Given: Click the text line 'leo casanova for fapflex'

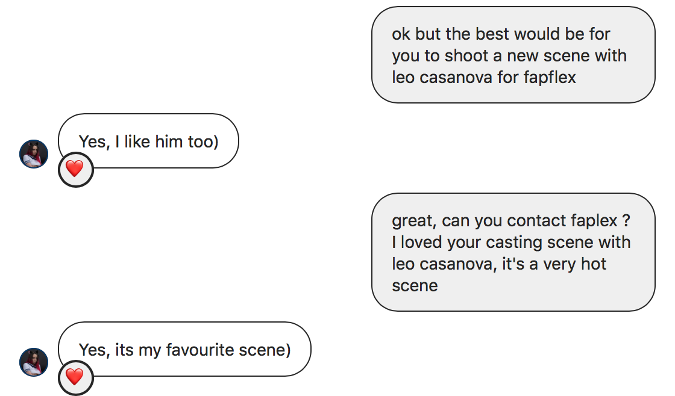Looking at the screenshot, I should pos(484,78).
